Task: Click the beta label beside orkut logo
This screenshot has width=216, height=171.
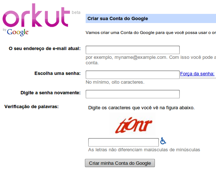Action: (76, 12)
